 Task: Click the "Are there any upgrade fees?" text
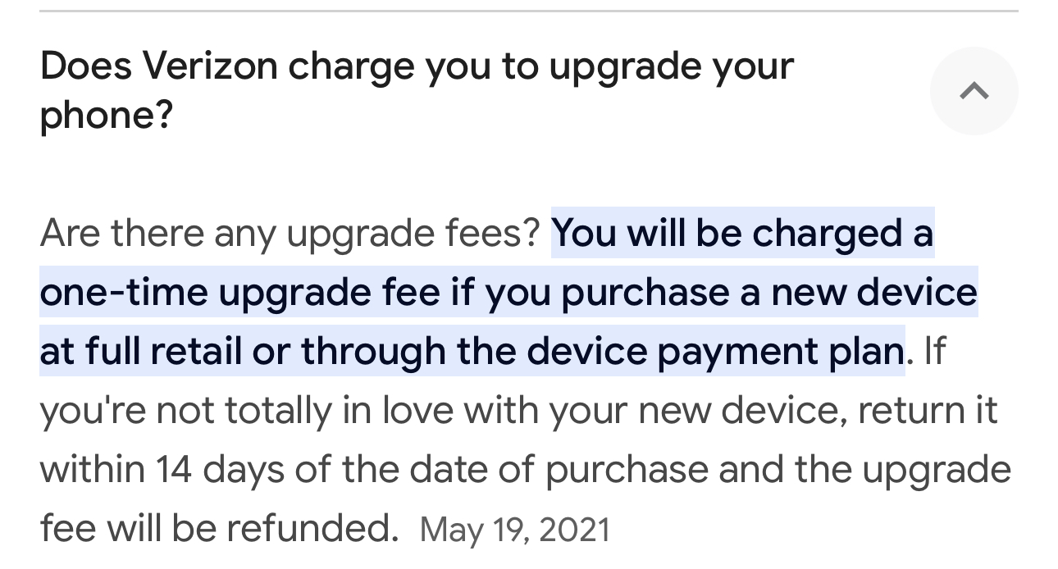[x=290, y=234]
